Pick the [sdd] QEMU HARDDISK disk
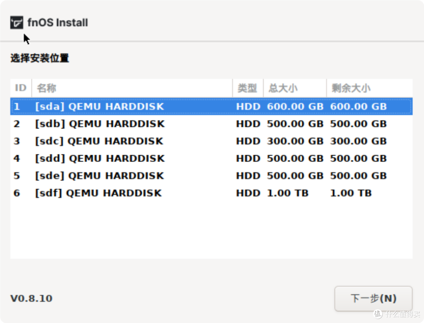The height and width of the screenshot is (323, 424). coord(100,158)
